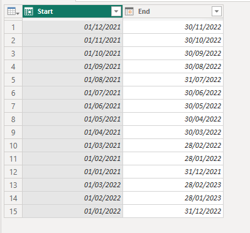Click End cell 30/05/2022
The image size is (250, 233).
click(173, 106)
